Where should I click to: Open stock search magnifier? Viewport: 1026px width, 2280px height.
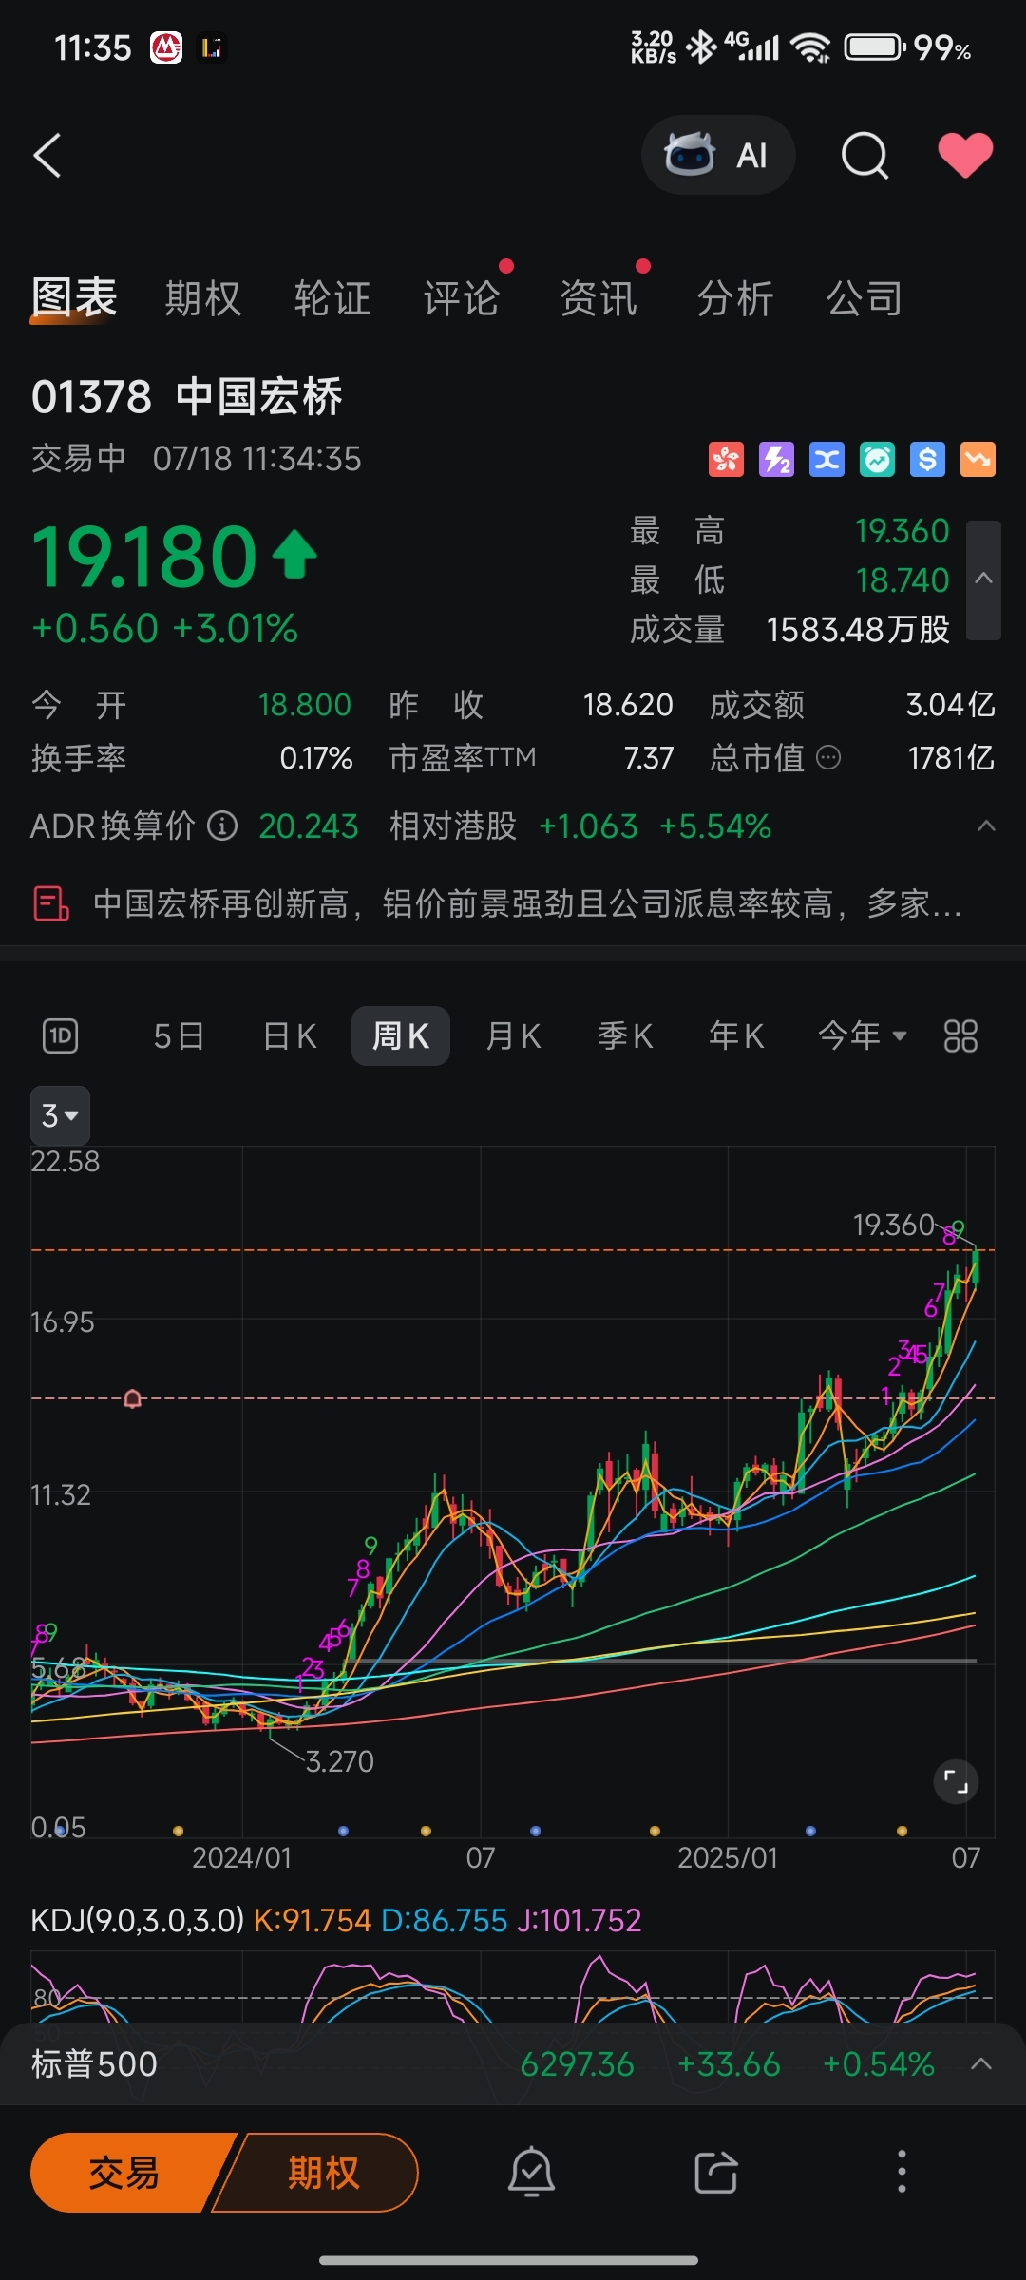[864, 155]
